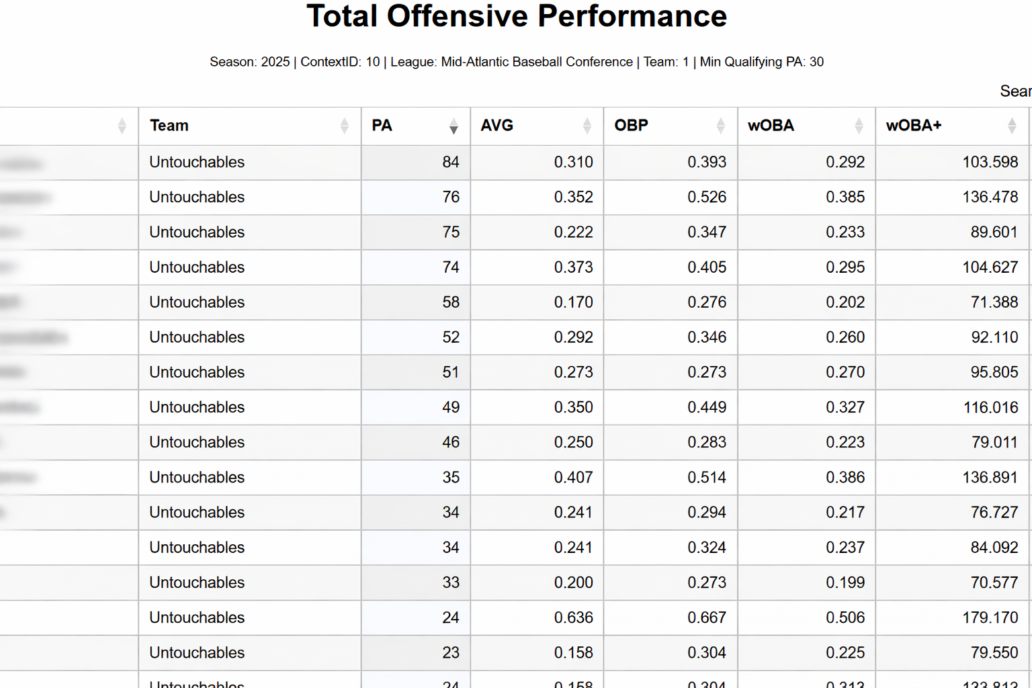Click Untouchables in the 84 PA row
The image size is (1032, 688).
click(197, 163)
